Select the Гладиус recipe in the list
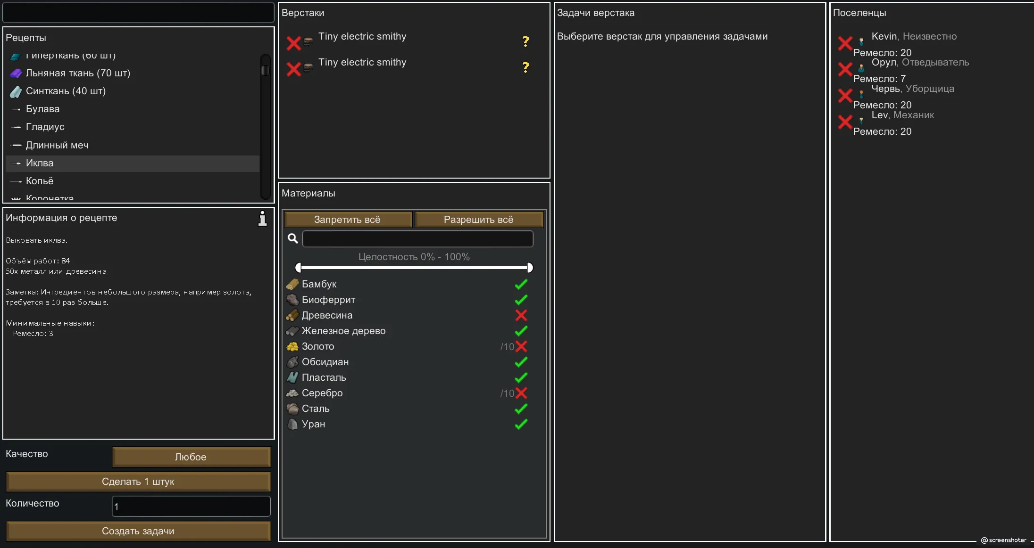 [x=45, y=127]
